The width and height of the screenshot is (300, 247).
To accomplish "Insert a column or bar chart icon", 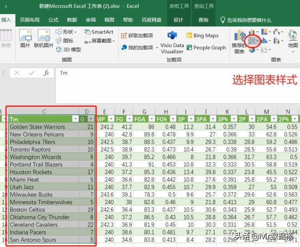I will point(252,32).
